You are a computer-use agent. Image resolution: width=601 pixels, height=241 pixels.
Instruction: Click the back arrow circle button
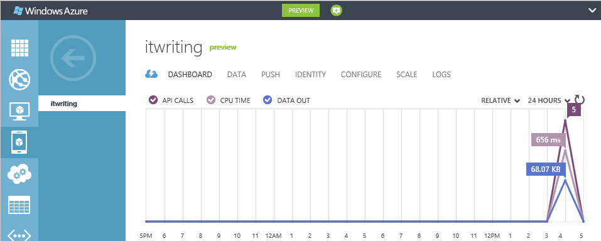(73, 58)
